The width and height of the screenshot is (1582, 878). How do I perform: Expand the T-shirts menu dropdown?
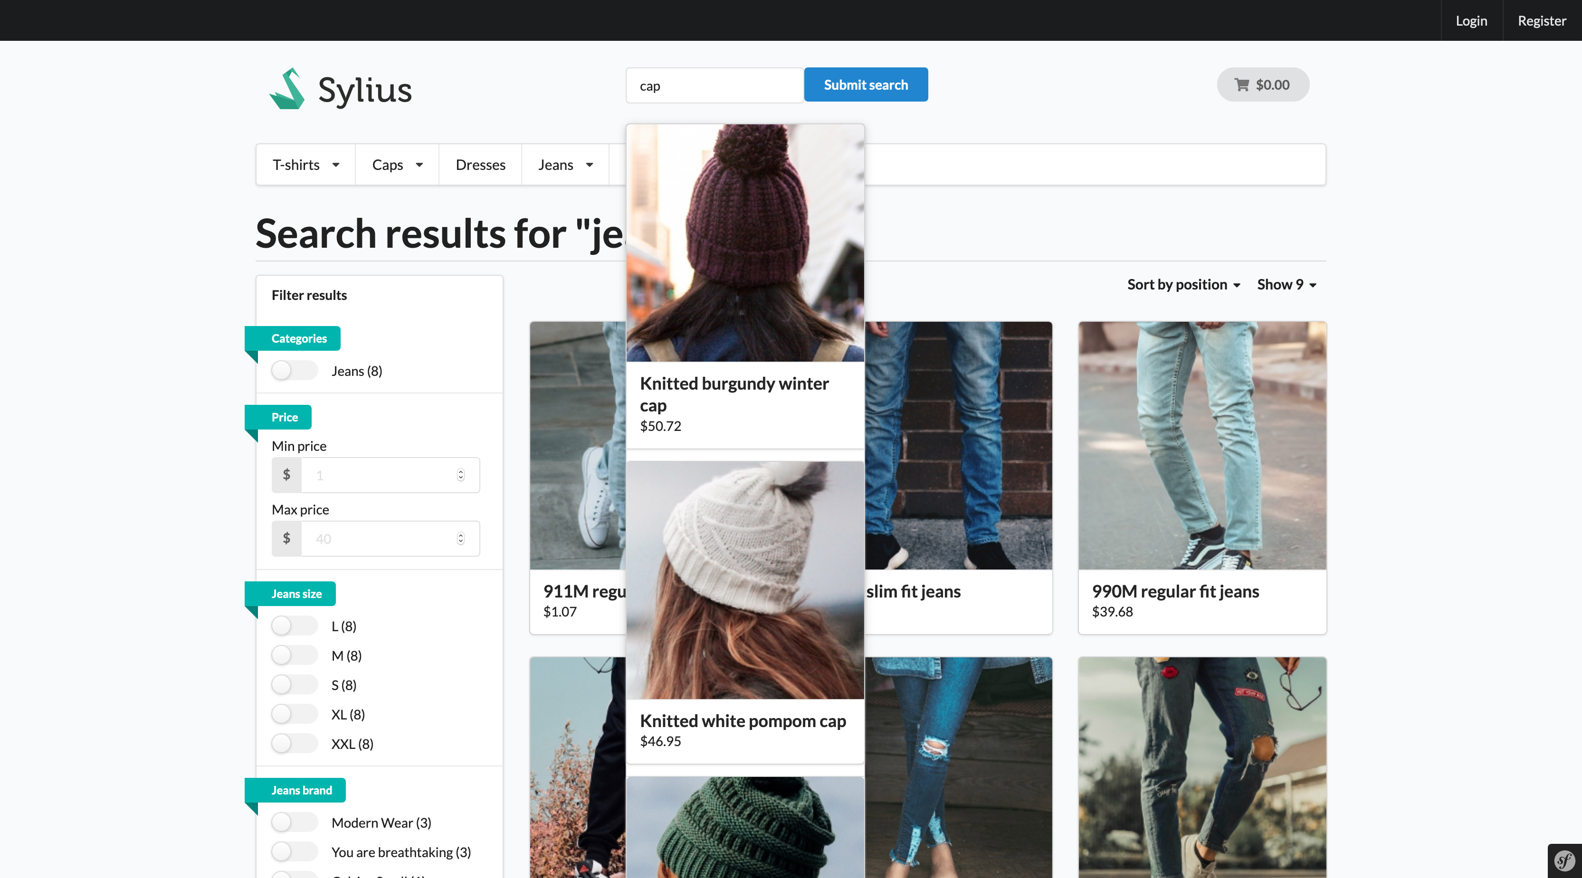(306, 164)
